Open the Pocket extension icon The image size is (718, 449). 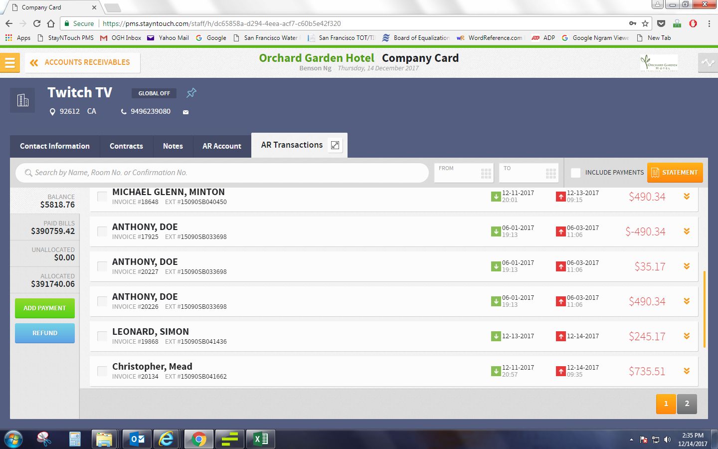tap(661, 23)
